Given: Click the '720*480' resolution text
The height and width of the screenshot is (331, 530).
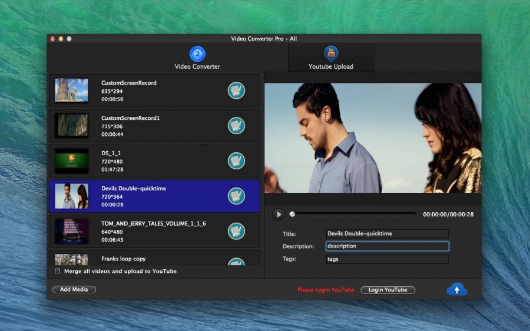Looking at the screenshot, I should pos(112,162).
